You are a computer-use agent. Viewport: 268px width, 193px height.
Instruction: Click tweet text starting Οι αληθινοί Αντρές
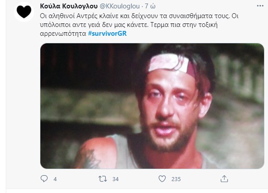click(x=139, y=16)
